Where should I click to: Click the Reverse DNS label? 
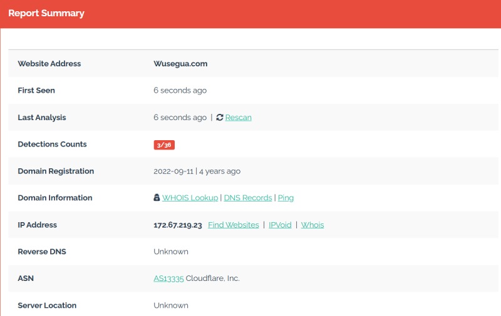click(x=42, y=252)
